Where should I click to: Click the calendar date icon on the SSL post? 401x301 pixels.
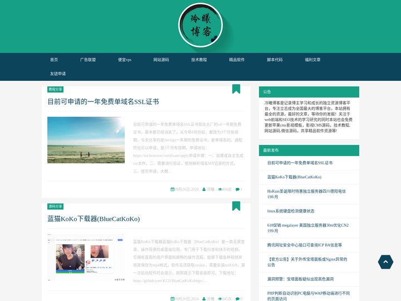pyautogui.click(x=172, y=190)
